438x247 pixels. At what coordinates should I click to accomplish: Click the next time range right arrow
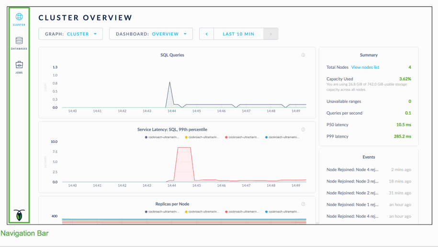pyautogui.click(x=271, y=34)
